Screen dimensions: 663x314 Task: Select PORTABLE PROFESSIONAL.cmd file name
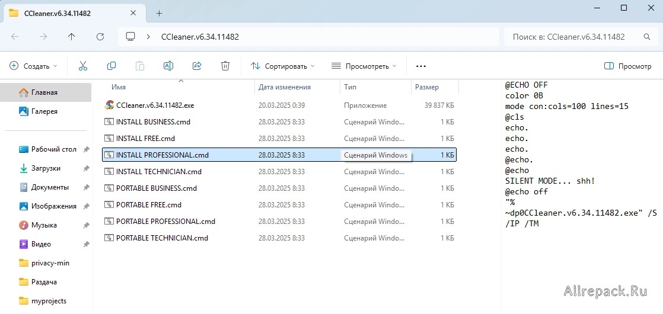point(166,222)
